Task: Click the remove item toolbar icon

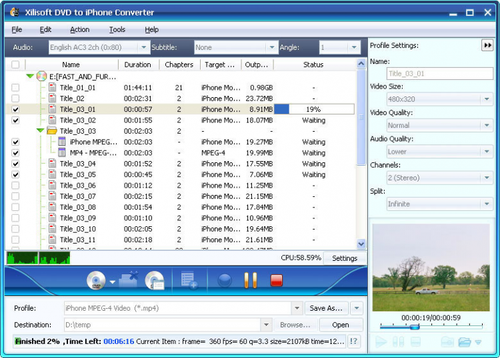Action: tap(128, 280)
